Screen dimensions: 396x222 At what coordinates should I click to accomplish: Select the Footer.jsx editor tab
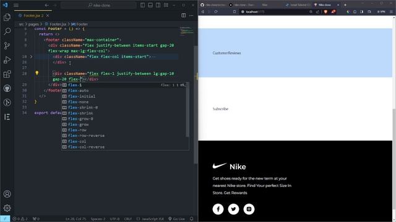click(x=33, y=15)
